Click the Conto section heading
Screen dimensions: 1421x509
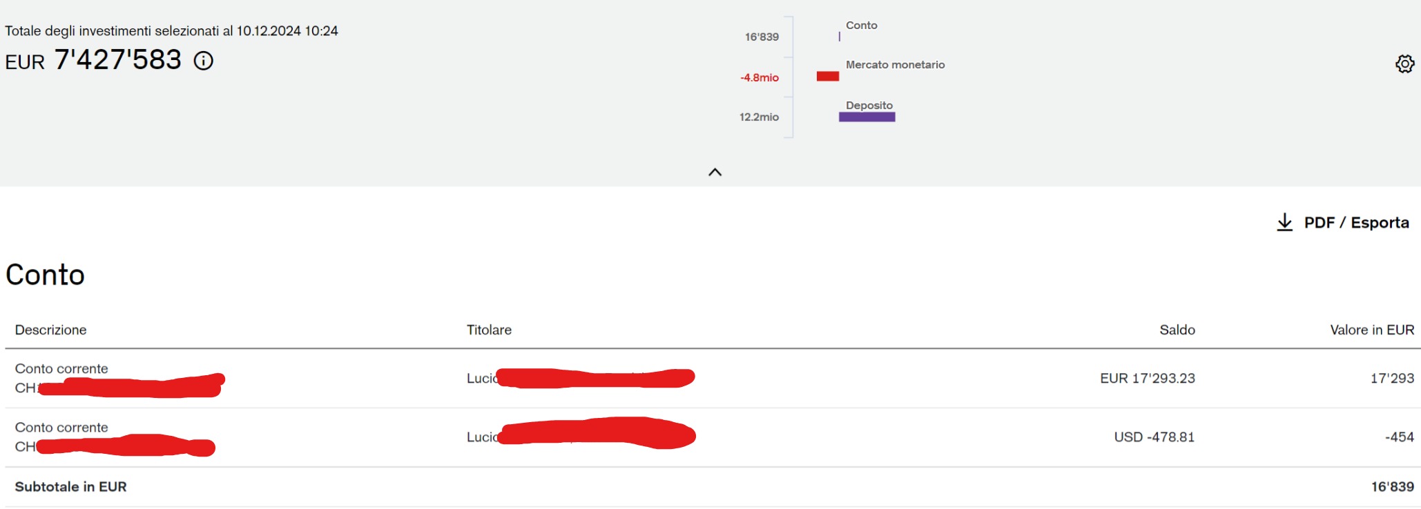[45, 275]
